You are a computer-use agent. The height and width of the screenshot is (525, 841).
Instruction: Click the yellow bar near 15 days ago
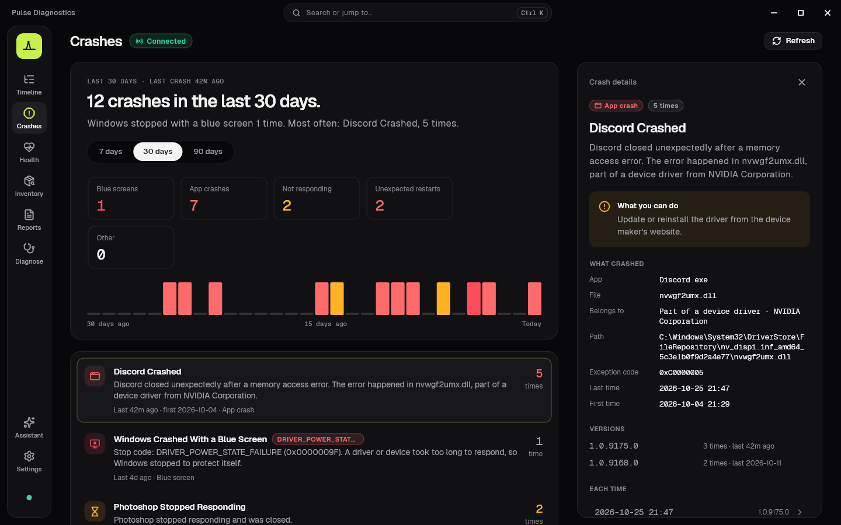pos(337,299)
